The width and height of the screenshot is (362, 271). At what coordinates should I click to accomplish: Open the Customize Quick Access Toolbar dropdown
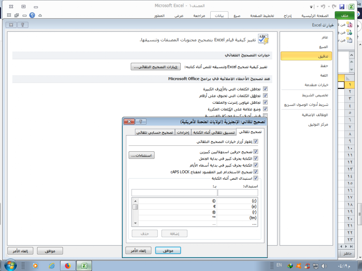[x=311, y=7]
